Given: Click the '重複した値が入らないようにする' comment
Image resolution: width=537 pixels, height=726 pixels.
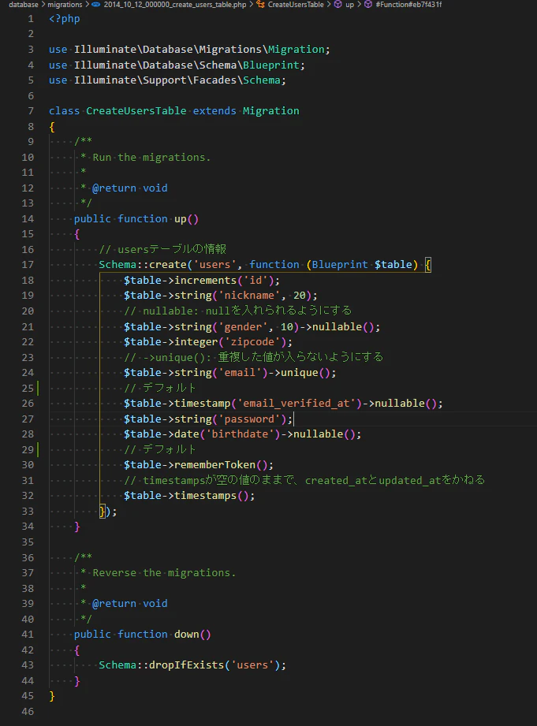Looking at the screenshot, I should [x=300, y=357].
